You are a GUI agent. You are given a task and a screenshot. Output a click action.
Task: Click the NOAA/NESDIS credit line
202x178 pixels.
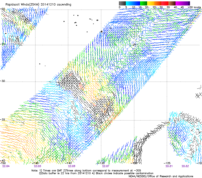(x=161, y=176)
